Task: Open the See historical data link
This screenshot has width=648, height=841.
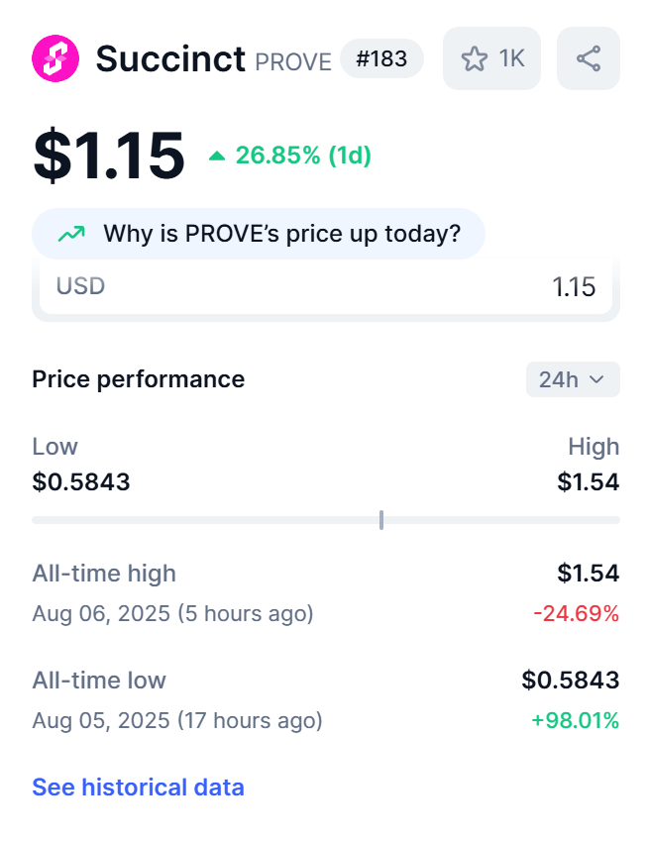Action: tap(138, 788)
